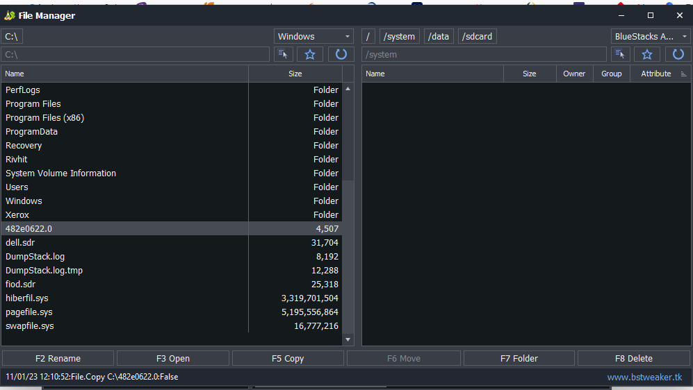Select the Users folder
The height and width of the screenshot is (390, 693).
172,187
